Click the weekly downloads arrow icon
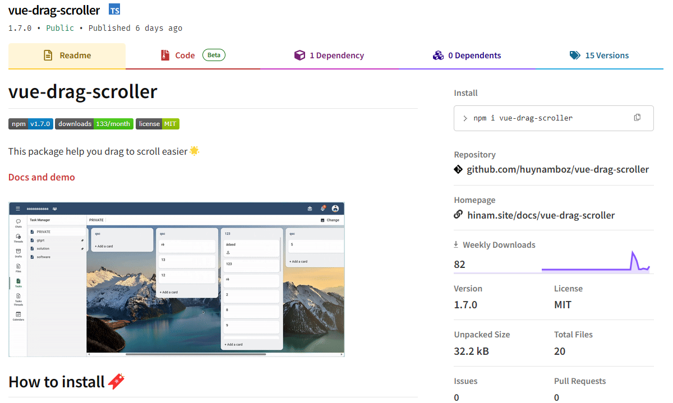 pyautogui.click(x=457, y=245)
